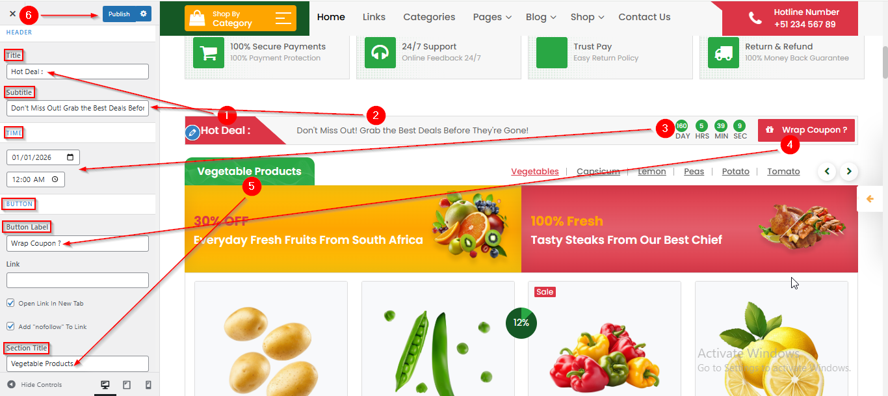
Task: Click the Wrap Coupon ? button
Action: [x=806, y=130]
